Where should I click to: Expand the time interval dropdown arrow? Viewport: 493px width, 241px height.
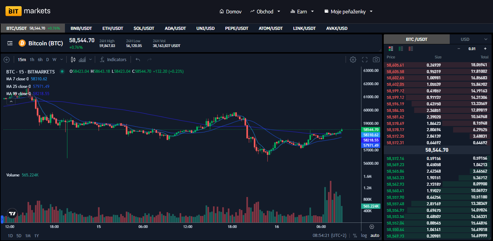click(x=62, y=60)
